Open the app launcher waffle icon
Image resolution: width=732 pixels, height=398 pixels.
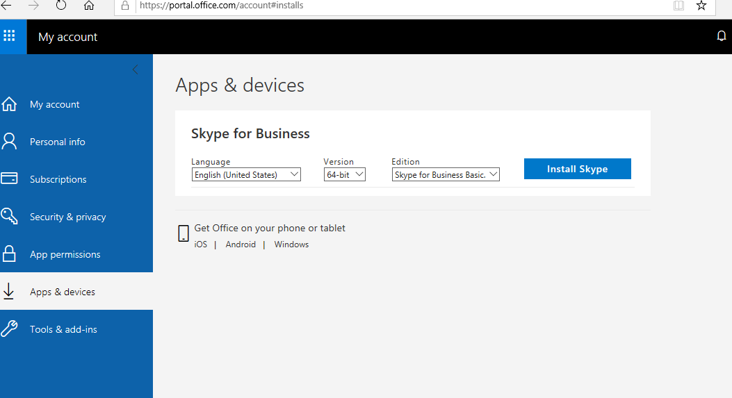click(x=9, y=36)
